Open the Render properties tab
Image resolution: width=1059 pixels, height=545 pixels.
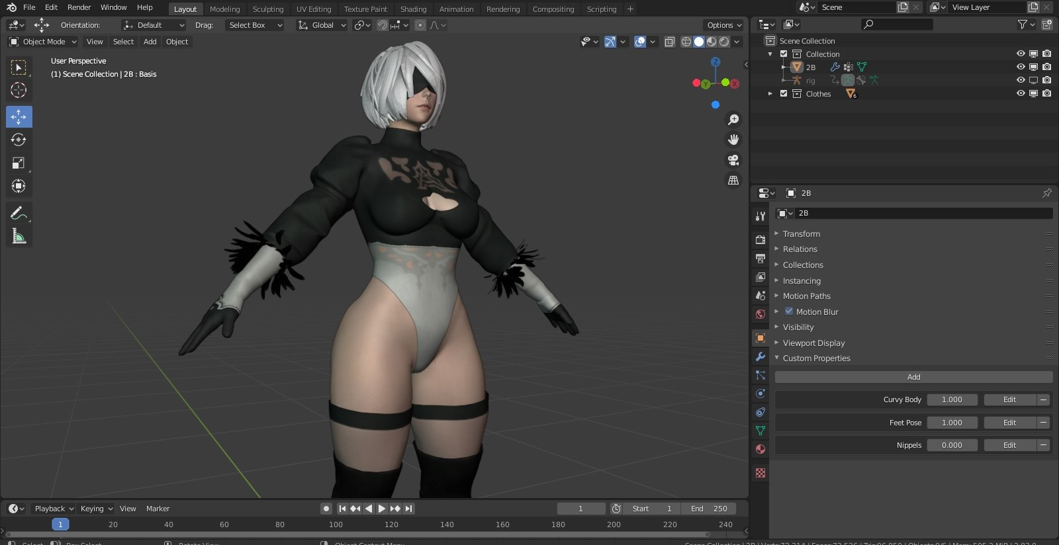point(760,239)
